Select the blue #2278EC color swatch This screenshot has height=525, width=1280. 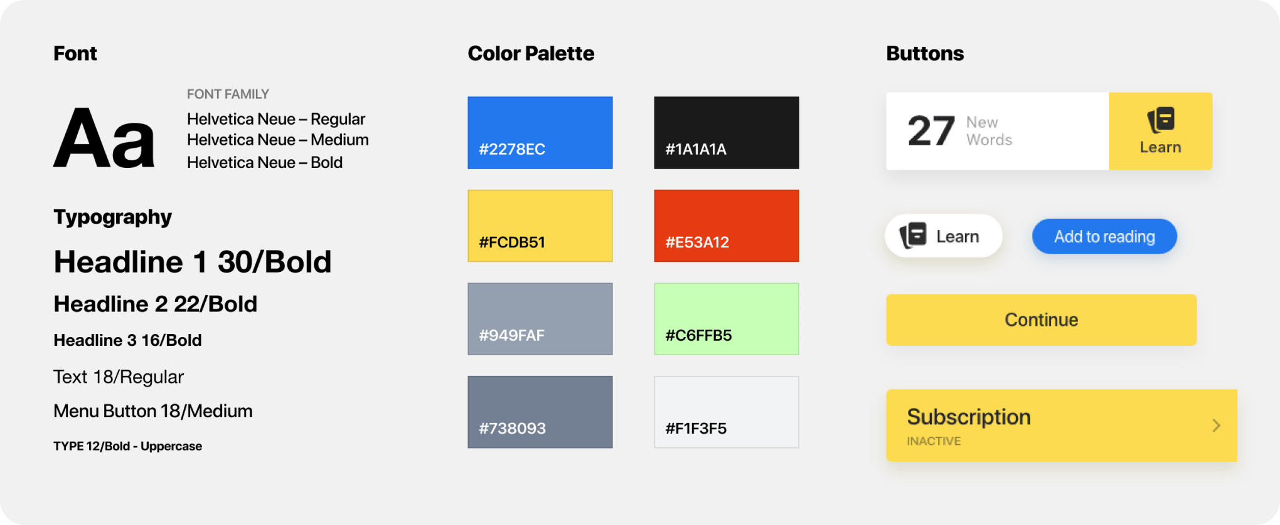pos(540,133)
